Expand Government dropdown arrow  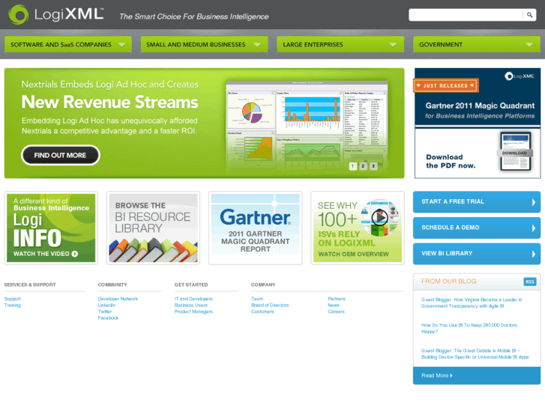point(529,44)
